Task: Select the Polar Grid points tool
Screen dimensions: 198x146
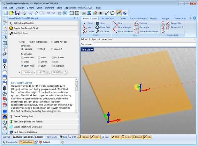Action: 103,27
